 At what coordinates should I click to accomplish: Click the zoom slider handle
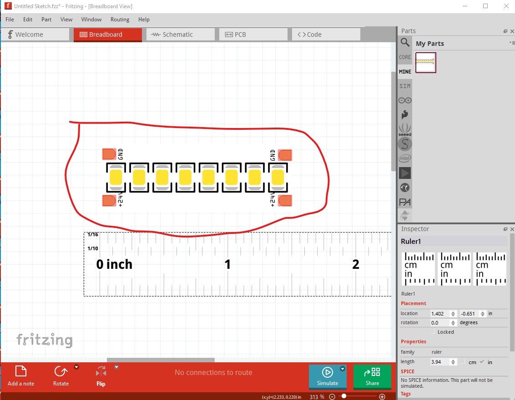coord(343,396)
